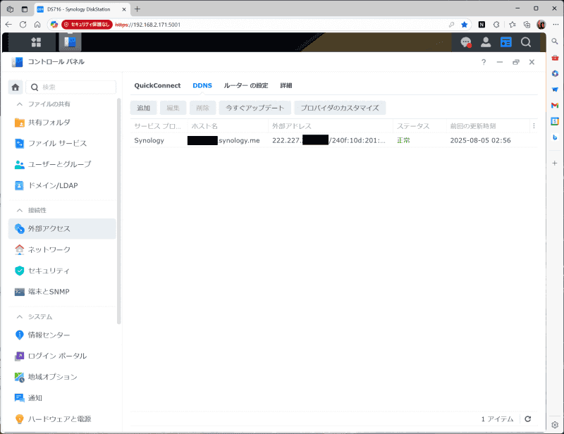This screenshot has width=564, height=434.
Task: Switch to the QuickConnect tab
Action: (x=157, y=85)
